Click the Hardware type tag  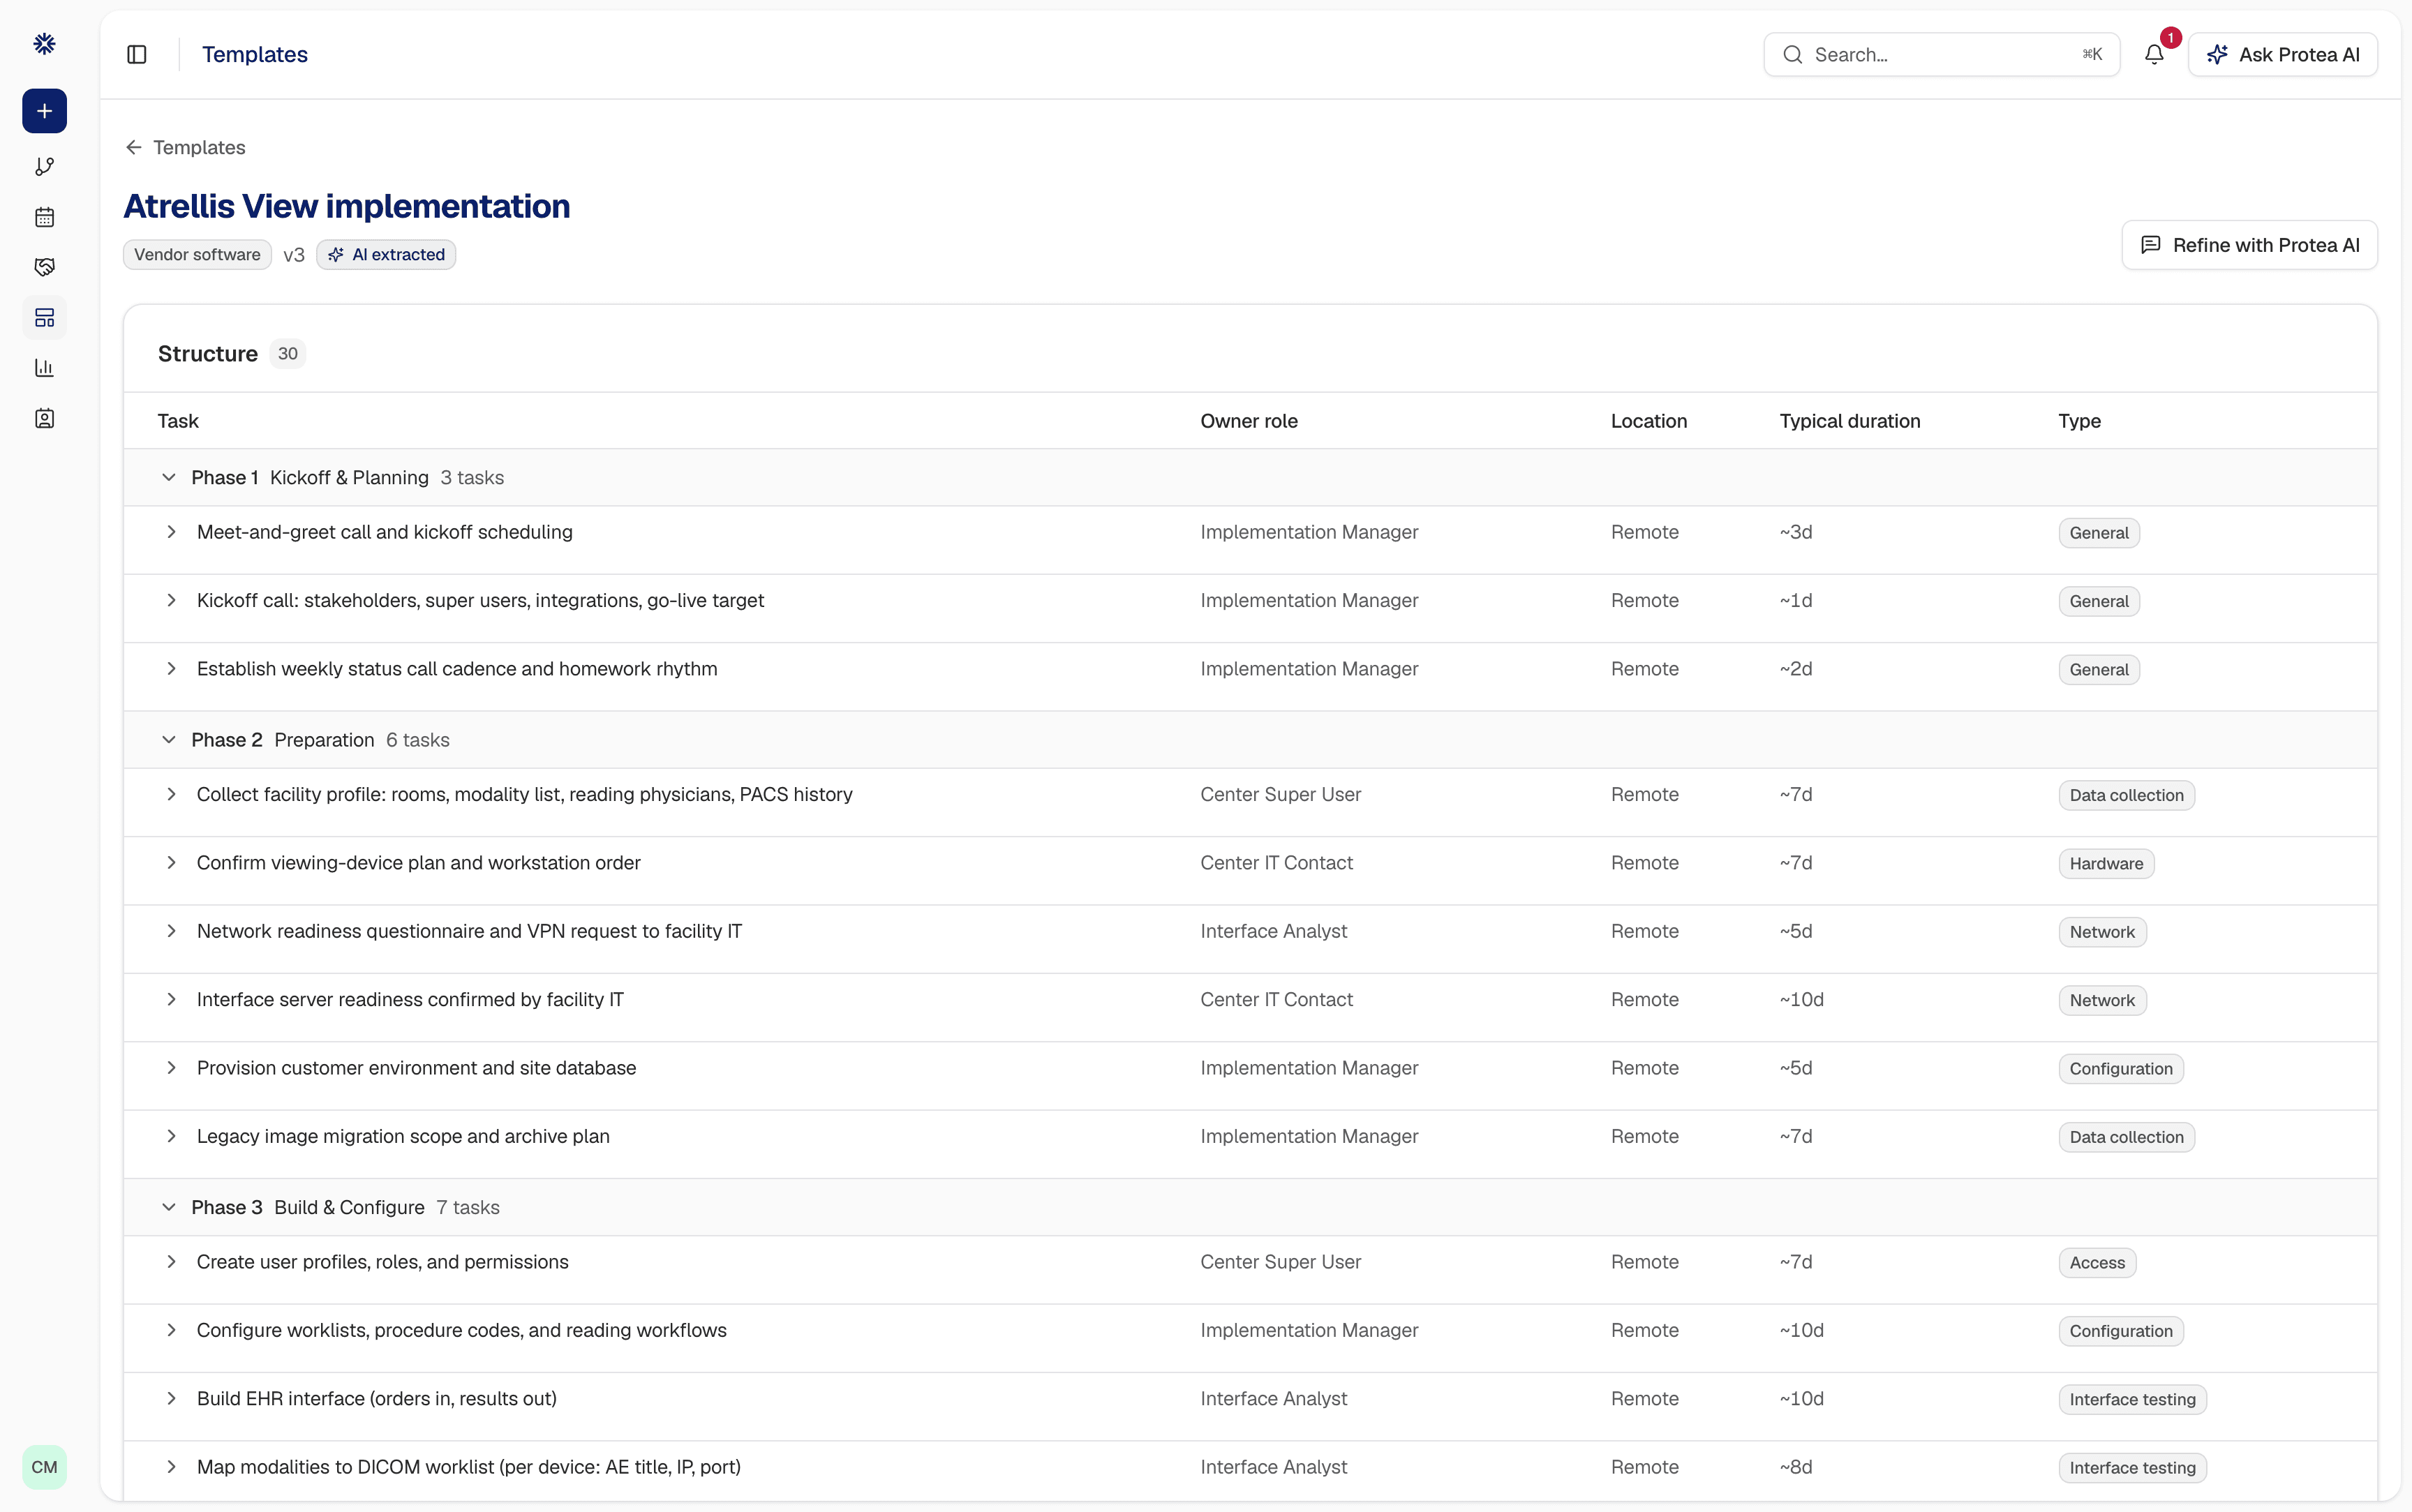coord(2106,864)
